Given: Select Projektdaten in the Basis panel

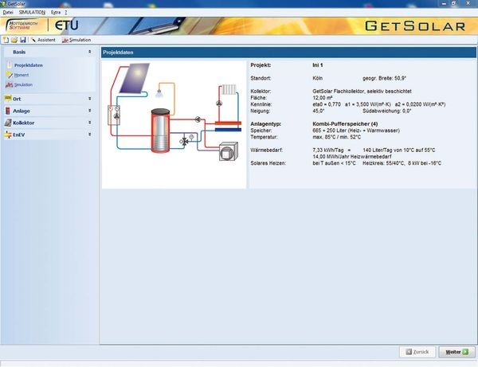Looking at the screenshot, I should click(x=28, y=65).
